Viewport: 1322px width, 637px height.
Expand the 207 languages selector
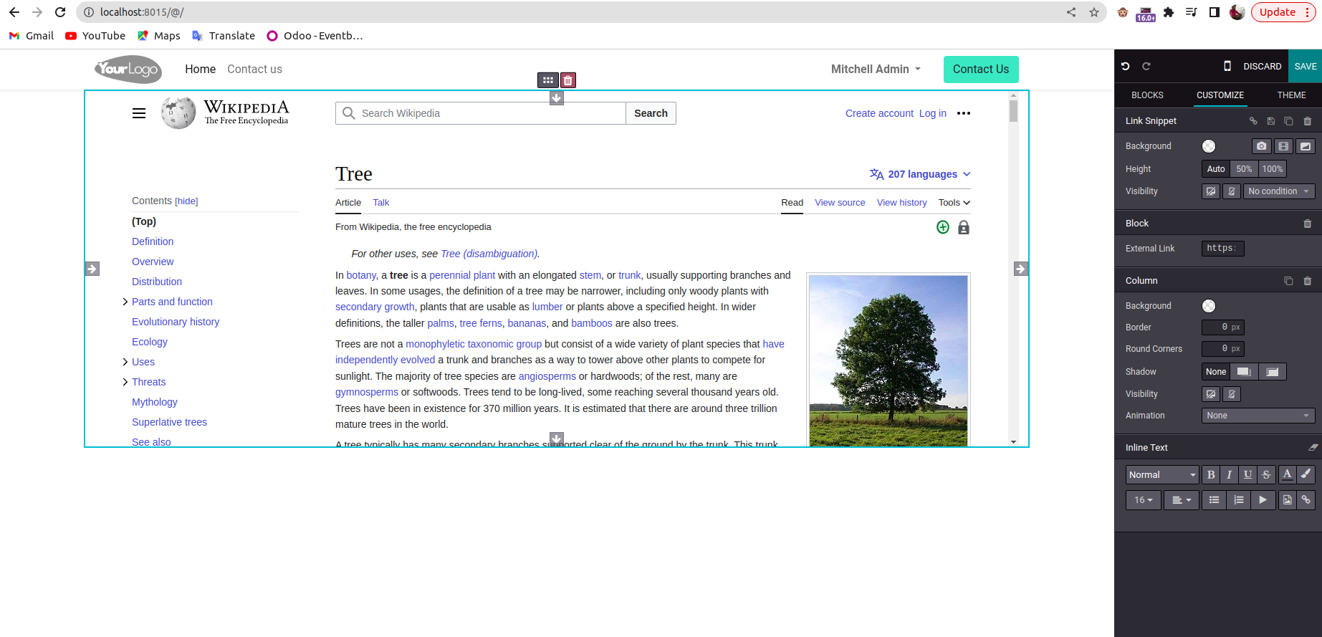tap(920, 174)
